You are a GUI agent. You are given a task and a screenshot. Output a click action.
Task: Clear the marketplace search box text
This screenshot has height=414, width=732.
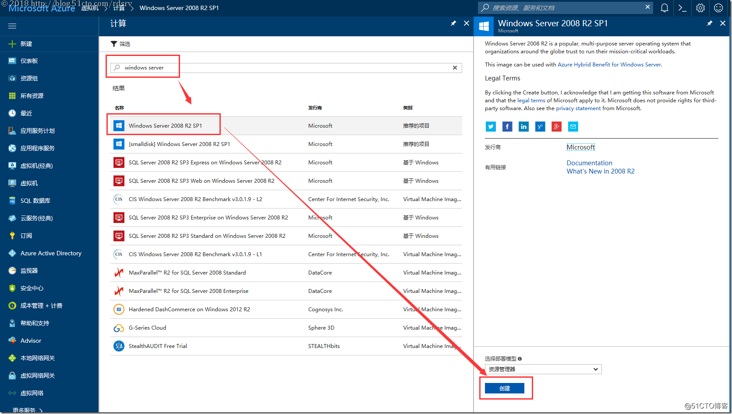[455, 68]
